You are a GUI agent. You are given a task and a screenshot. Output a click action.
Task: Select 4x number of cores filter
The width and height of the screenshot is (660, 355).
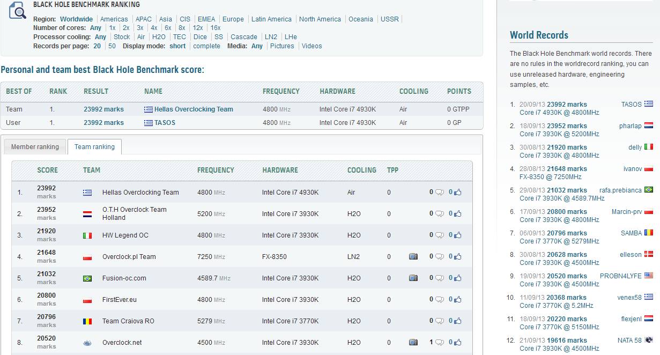154,28
